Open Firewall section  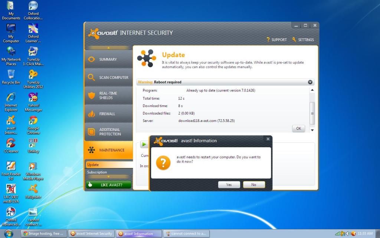coord(109,114)
